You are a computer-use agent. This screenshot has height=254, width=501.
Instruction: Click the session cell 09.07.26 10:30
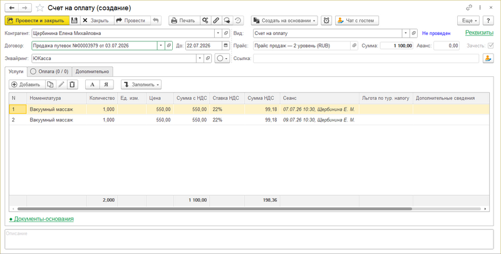click(319, 120)
